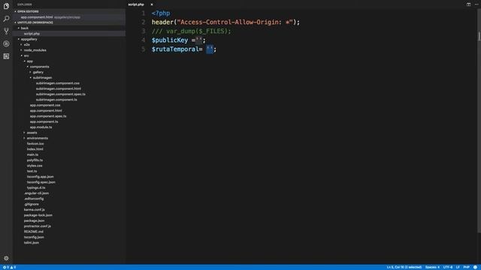Open package-lock.json file
The height and width of the screenshot is (270, 481).
click(38, 215)
